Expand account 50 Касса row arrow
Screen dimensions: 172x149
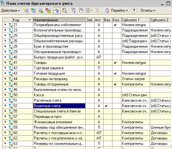pos(5,95)
